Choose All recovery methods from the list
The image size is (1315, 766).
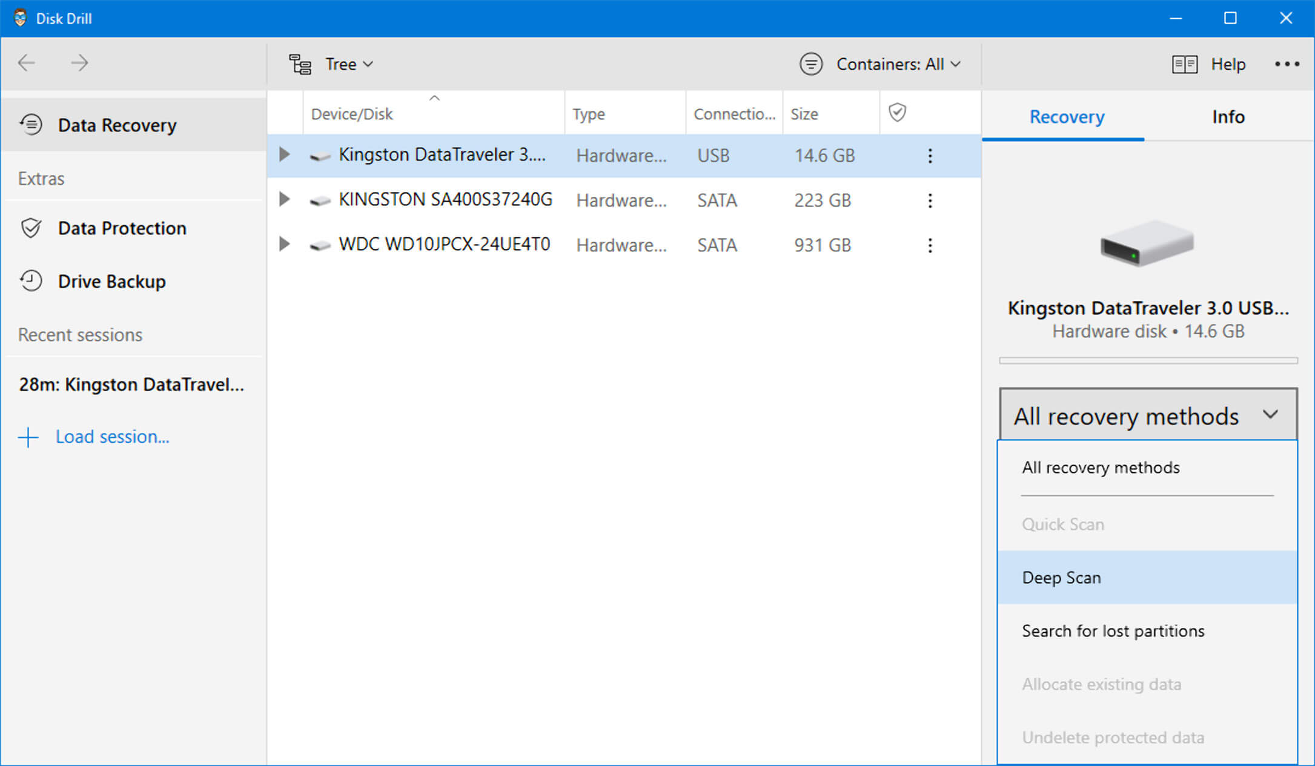tap(1148, 467)
